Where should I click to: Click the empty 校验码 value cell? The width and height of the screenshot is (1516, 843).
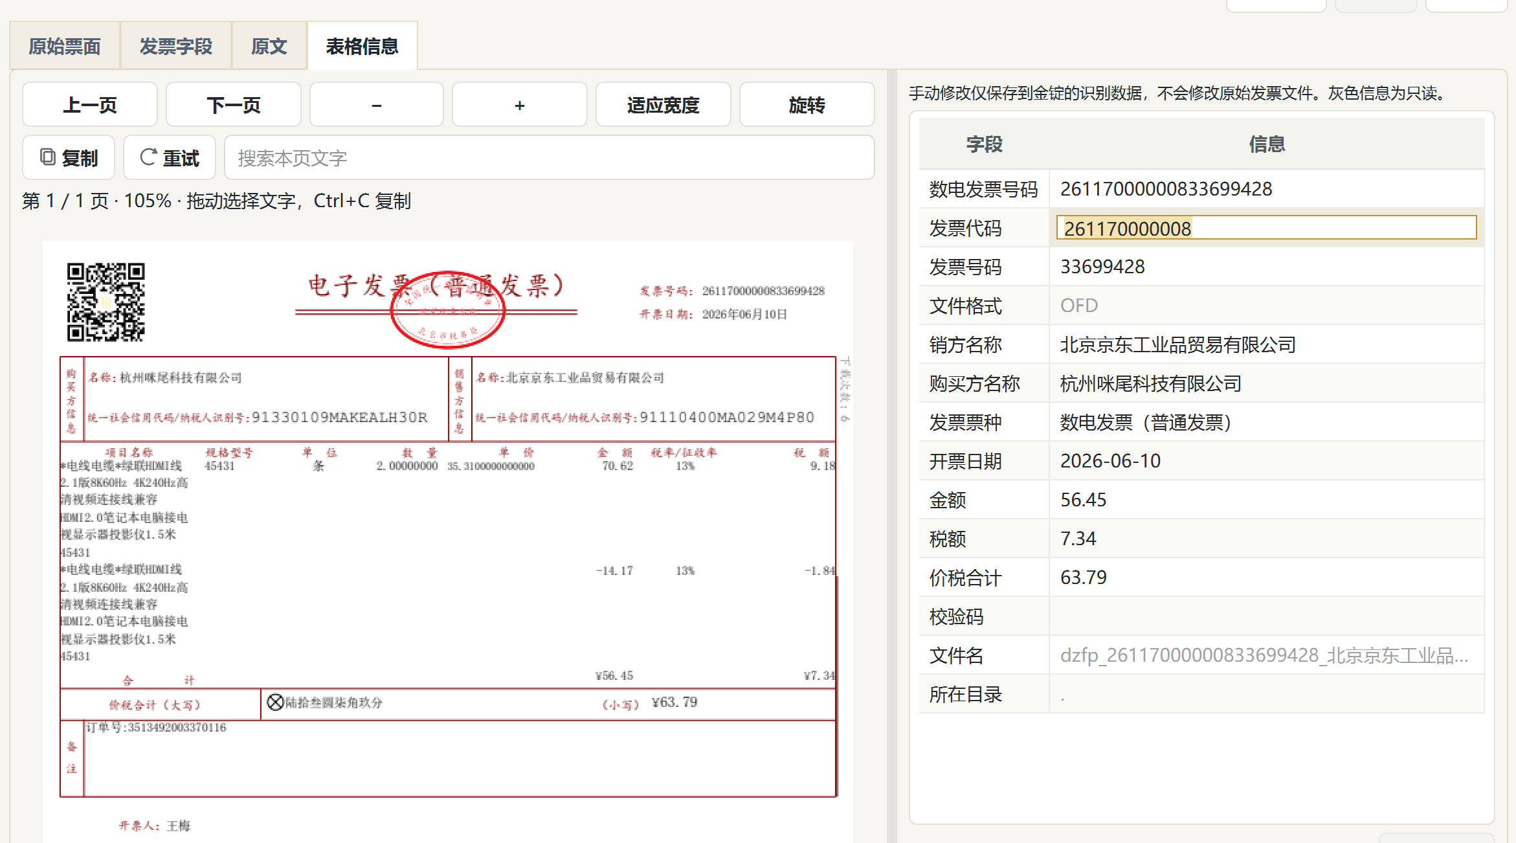click(x=1266, y=616)
